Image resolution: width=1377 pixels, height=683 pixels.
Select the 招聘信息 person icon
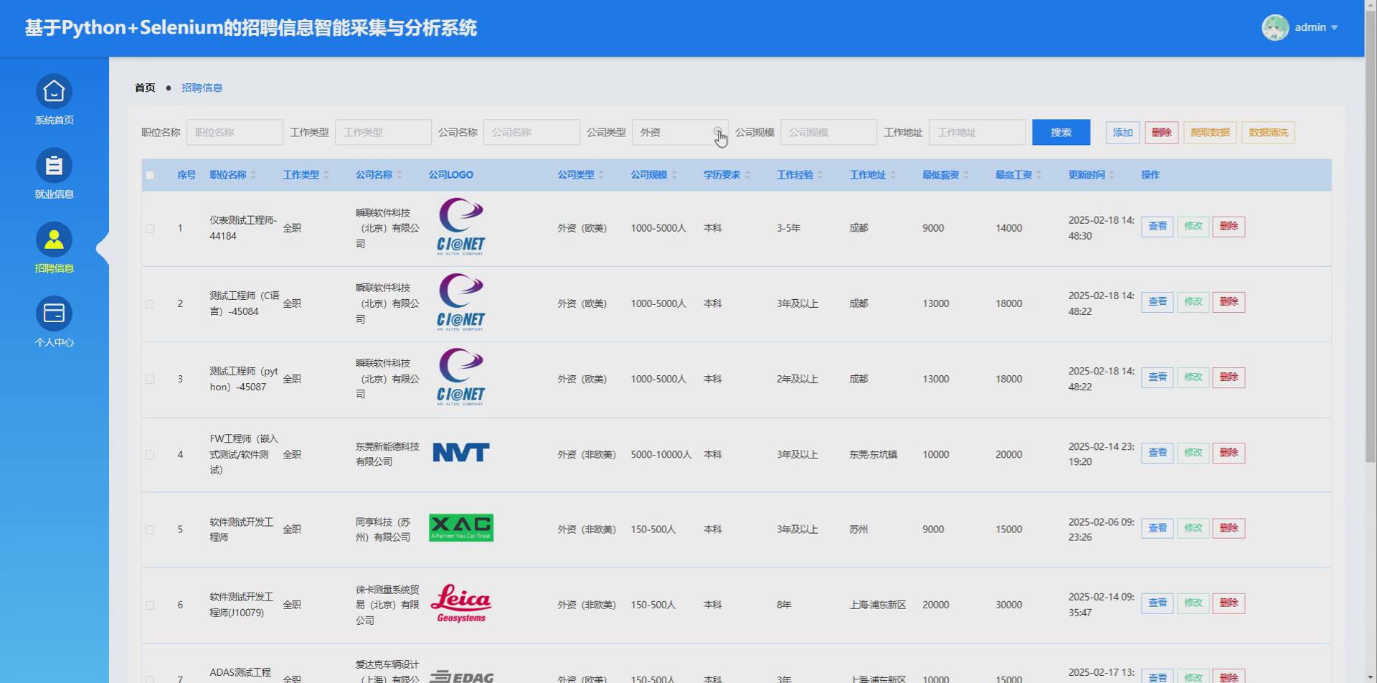coord(54,240)
